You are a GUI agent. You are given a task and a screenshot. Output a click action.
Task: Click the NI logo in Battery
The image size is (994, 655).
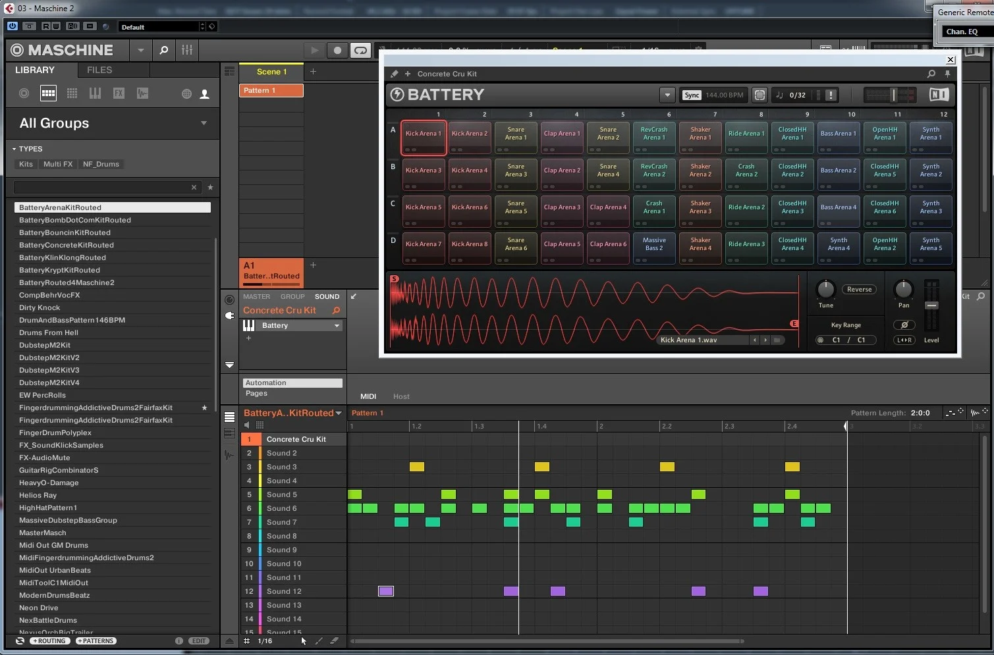click(x=939, y=95)
